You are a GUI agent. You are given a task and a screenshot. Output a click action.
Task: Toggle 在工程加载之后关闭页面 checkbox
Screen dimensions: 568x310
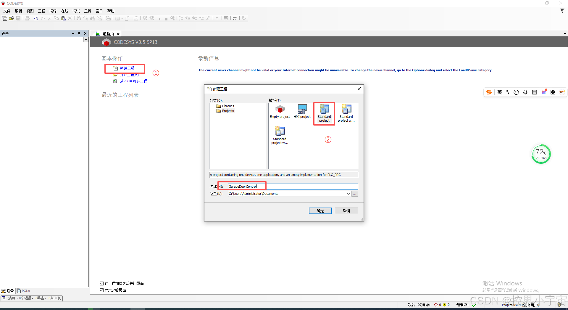tap(101, 283)
